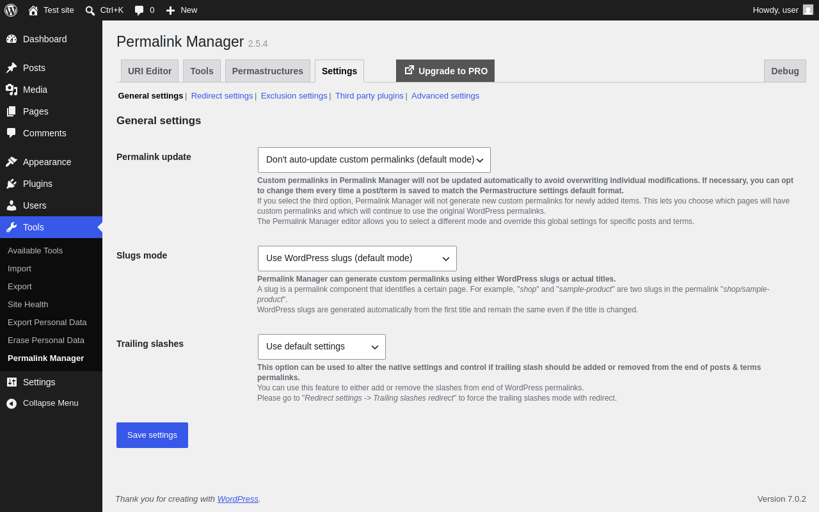The height and width of the screenshot is (512, 819).
Task: Click the Appearance paintbrush icon
Action: (12, 162)
